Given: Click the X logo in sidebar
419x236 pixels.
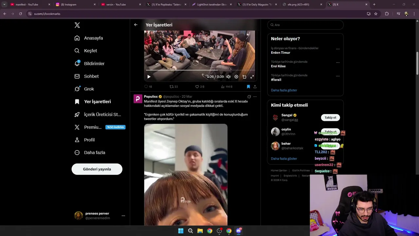Looking at the screenshot, I should (77, 25).
